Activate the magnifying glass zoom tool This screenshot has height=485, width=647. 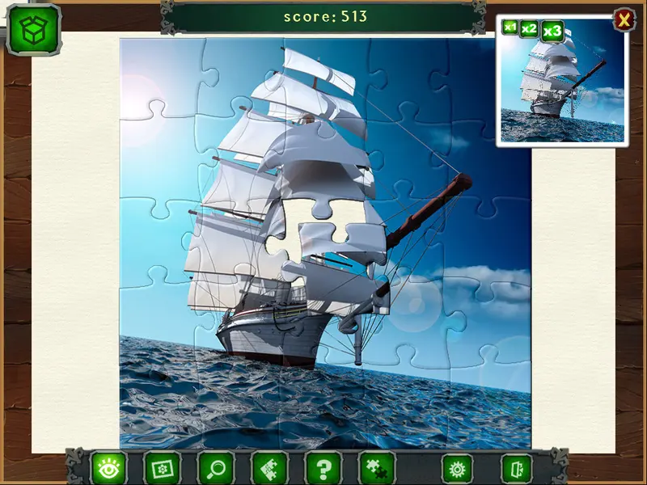coord(216,469)
